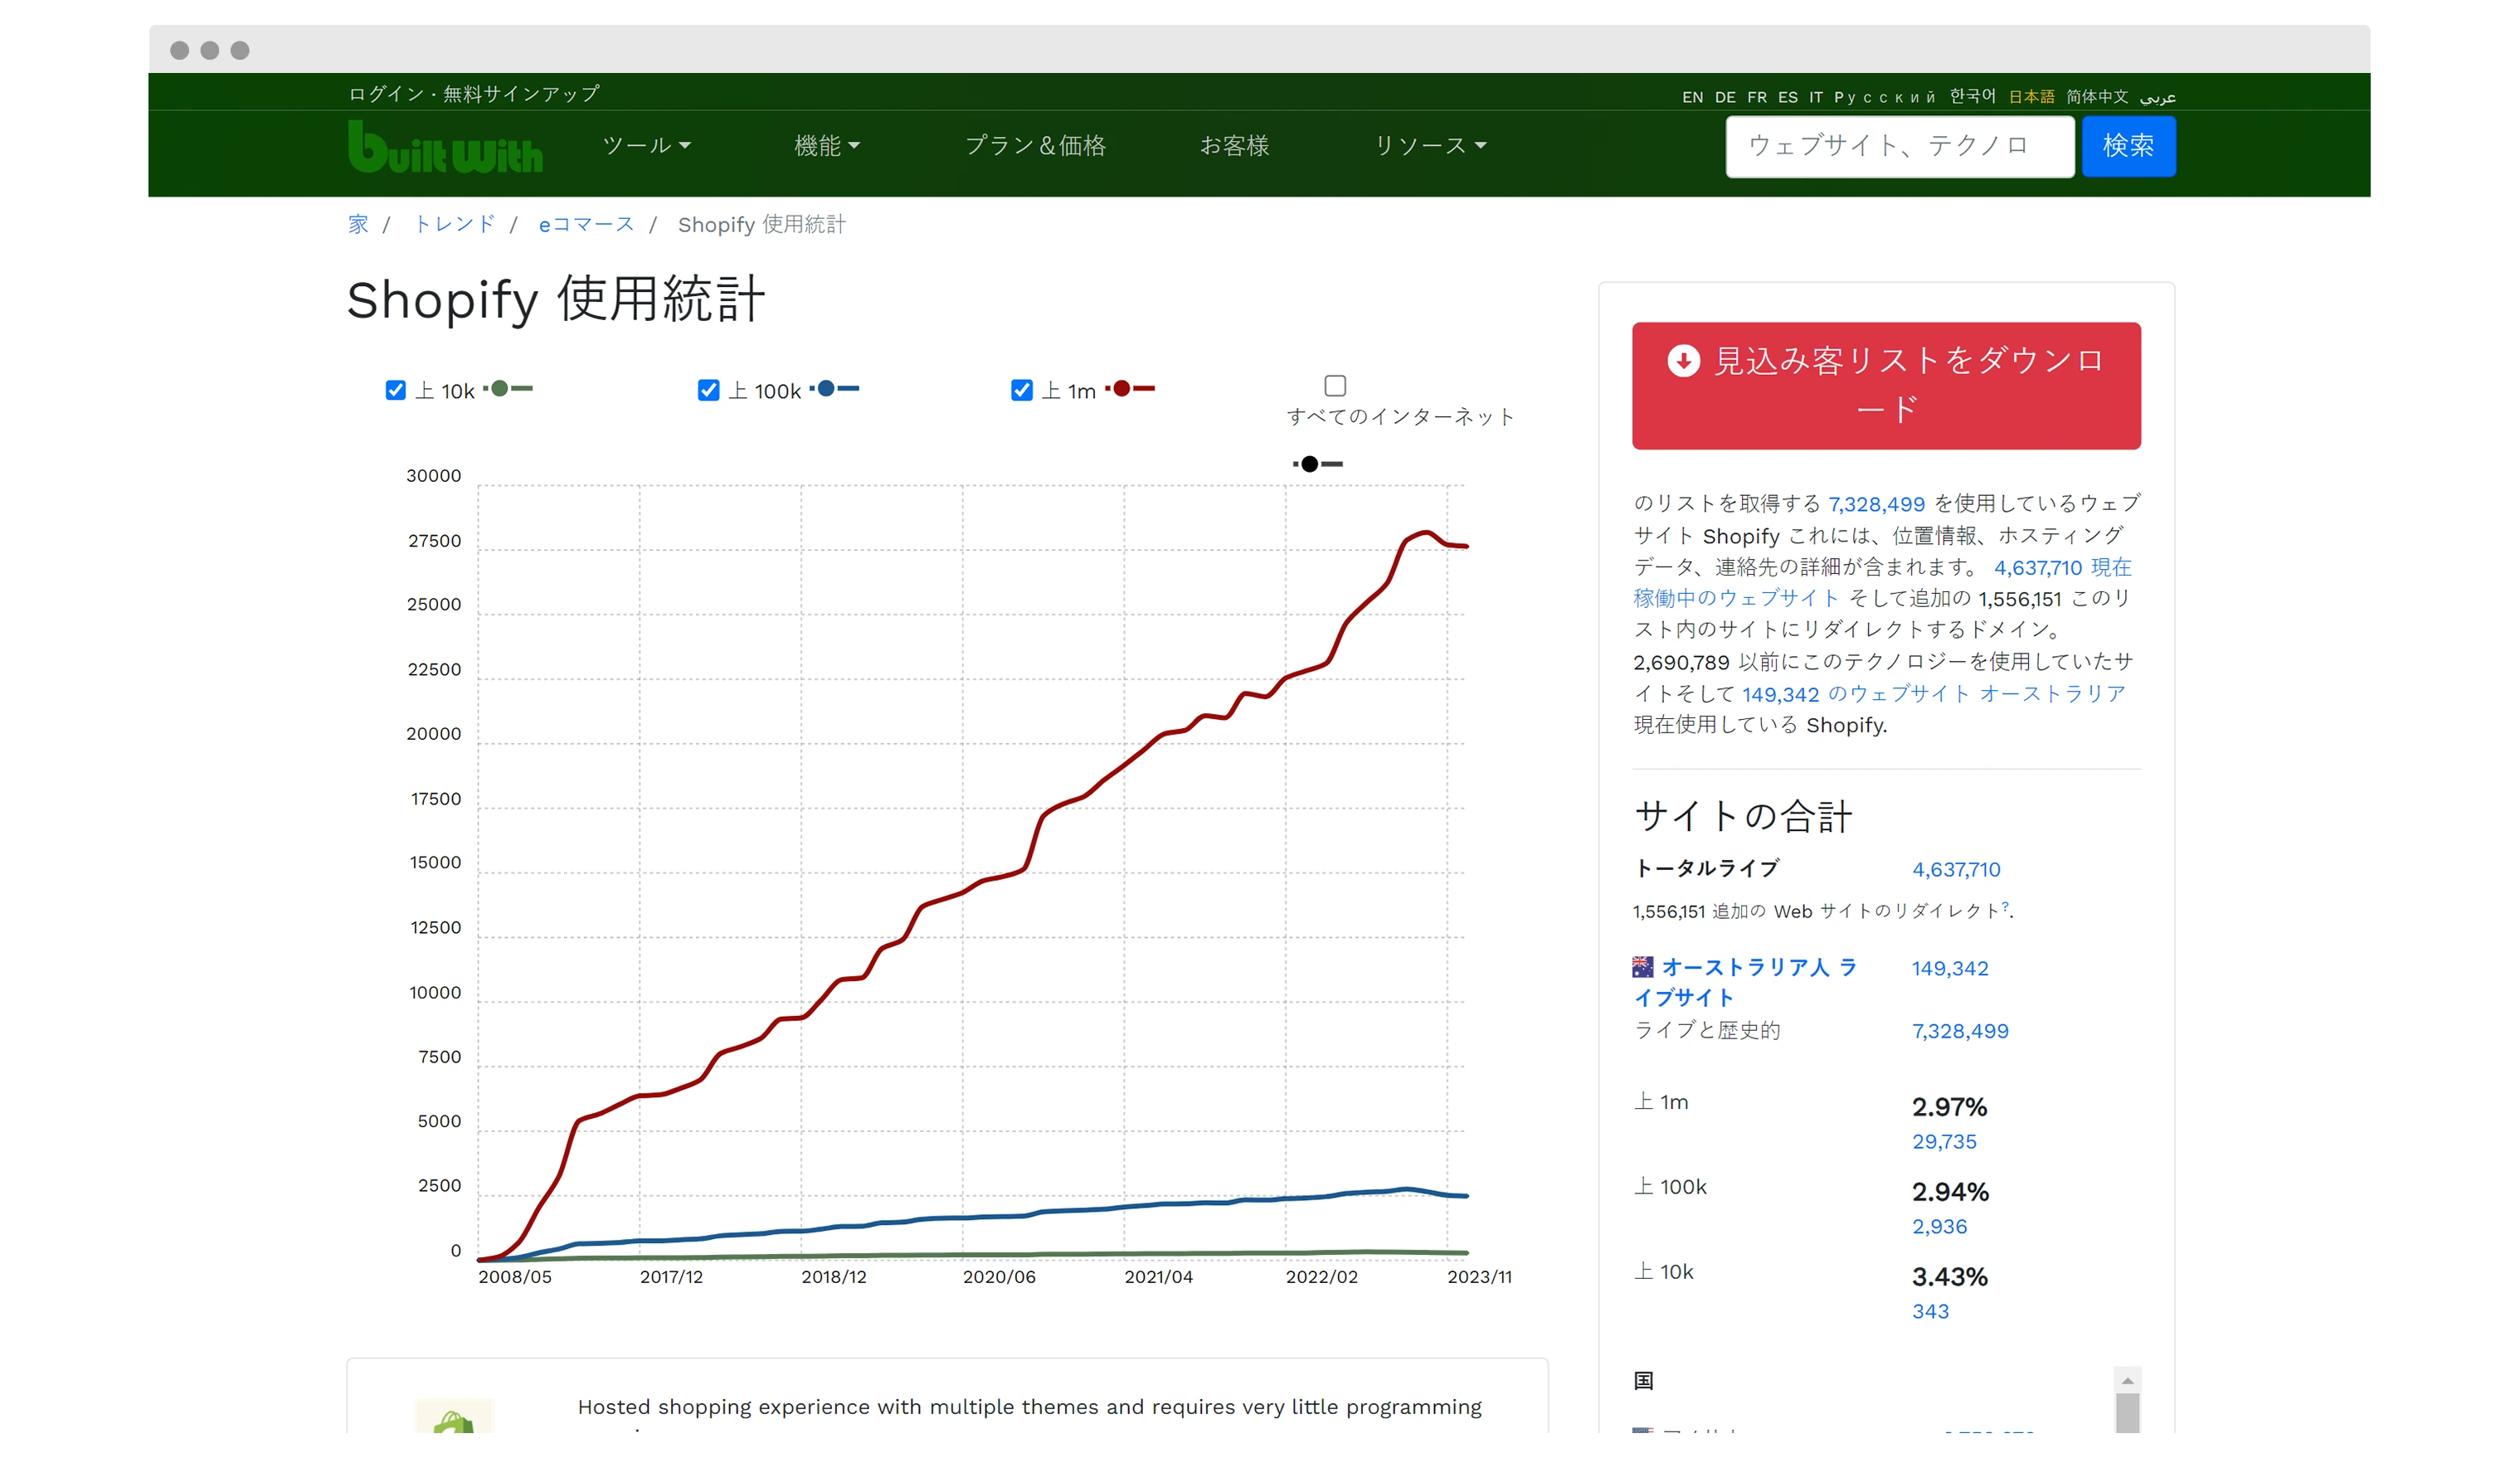2520x1458 pixels.
Task: Uncheck the 上 100k checkbox
Action: [x=708, y=390]
